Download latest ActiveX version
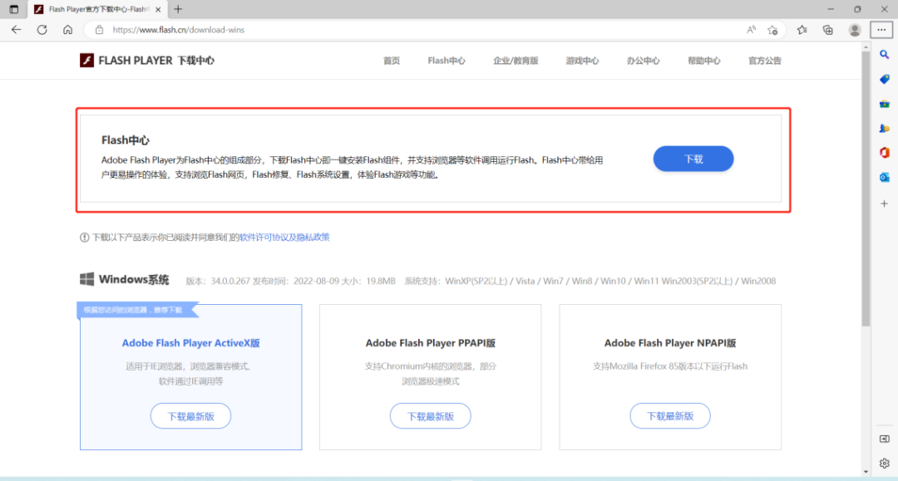898x481 pixels. (190, 416)
